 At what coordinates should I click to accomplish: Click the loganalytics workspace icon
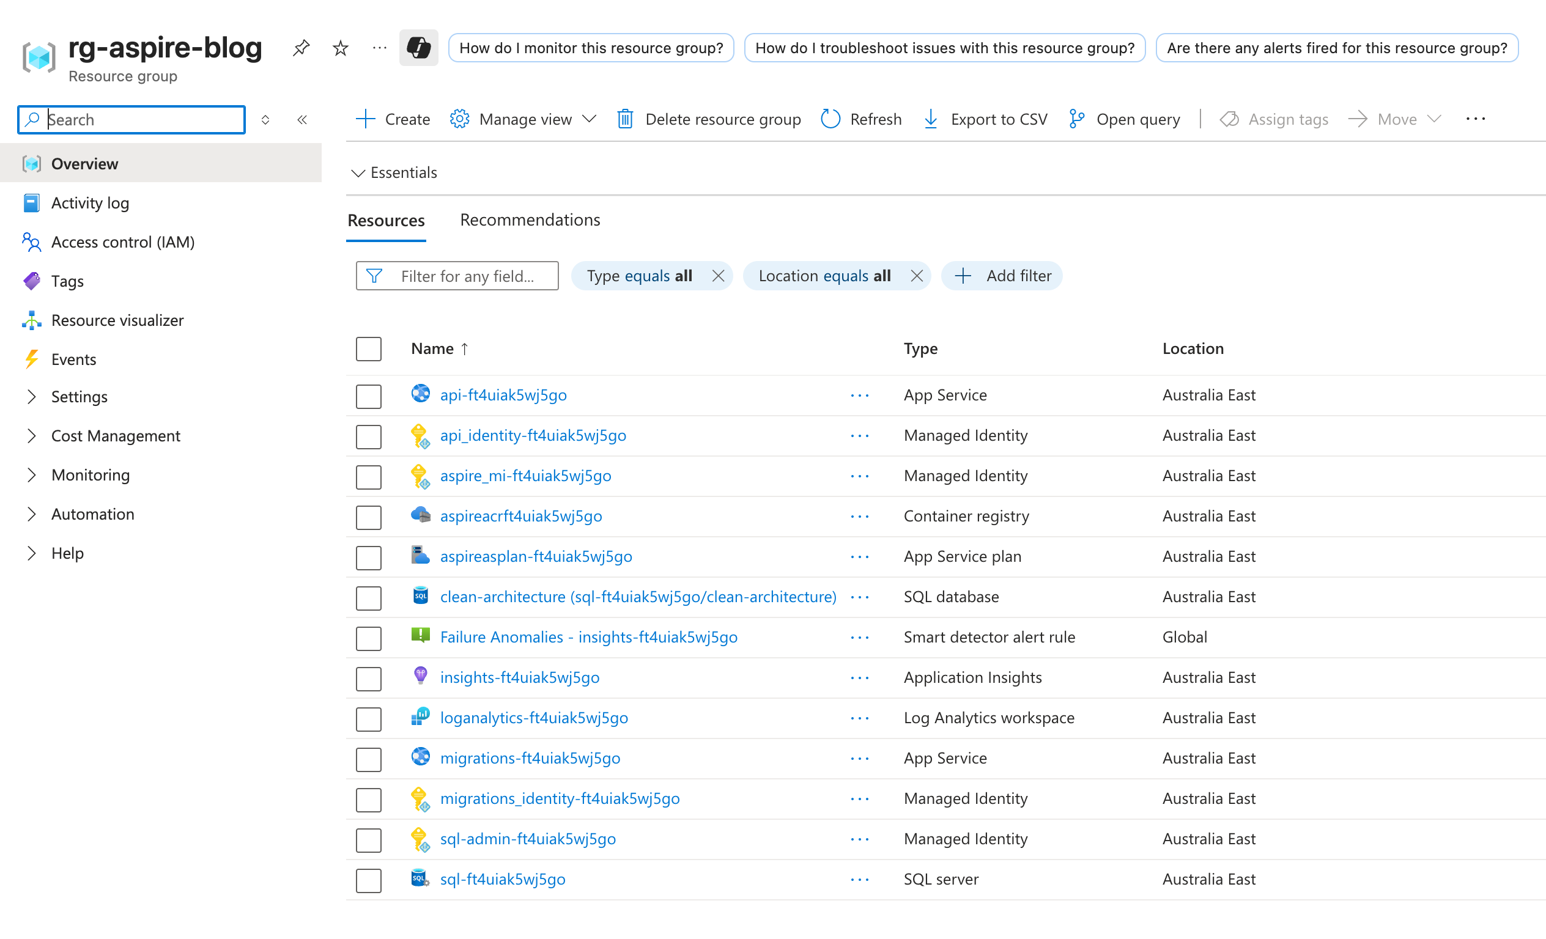(x=420, y=716)
